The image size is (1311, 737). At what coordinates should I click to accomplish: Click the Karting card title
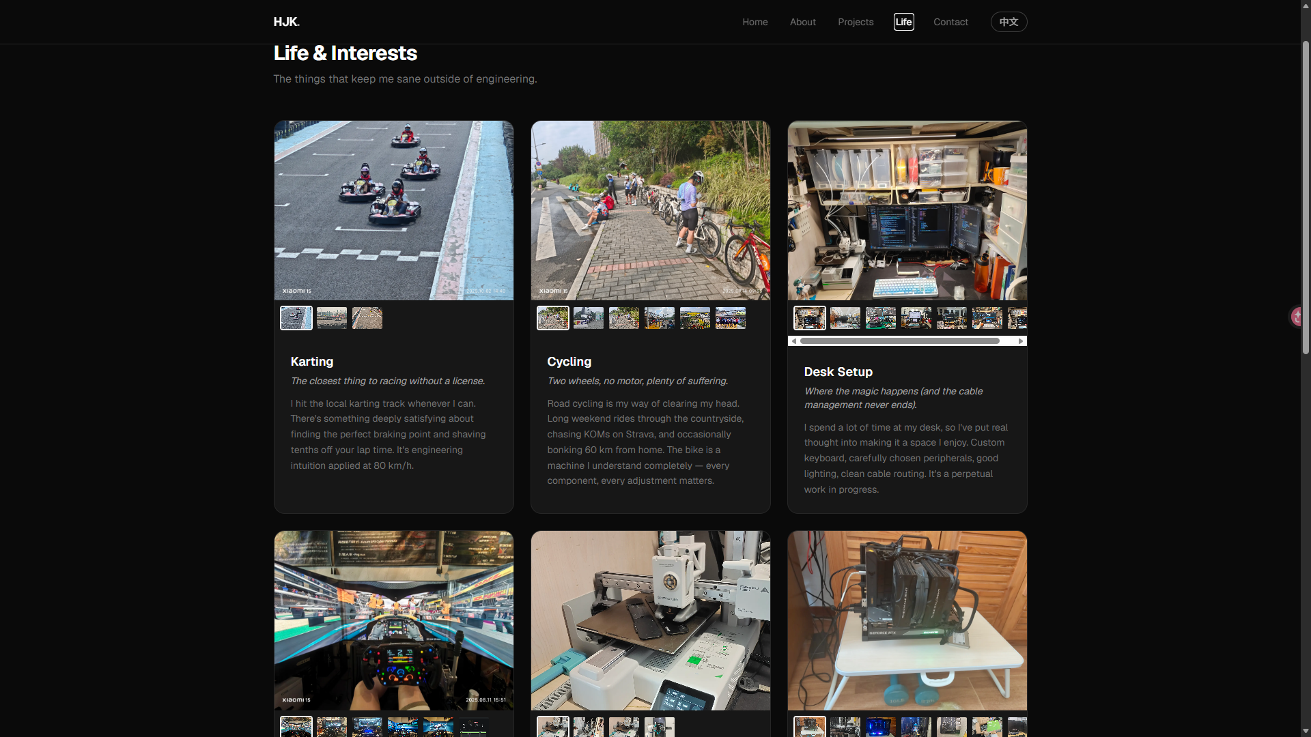pyautogui.click(x=312, y=362)
